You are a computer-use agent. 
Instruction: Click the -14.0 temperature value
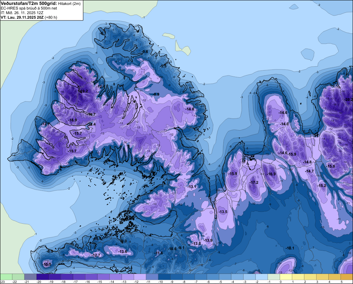(x=284, y=124)
